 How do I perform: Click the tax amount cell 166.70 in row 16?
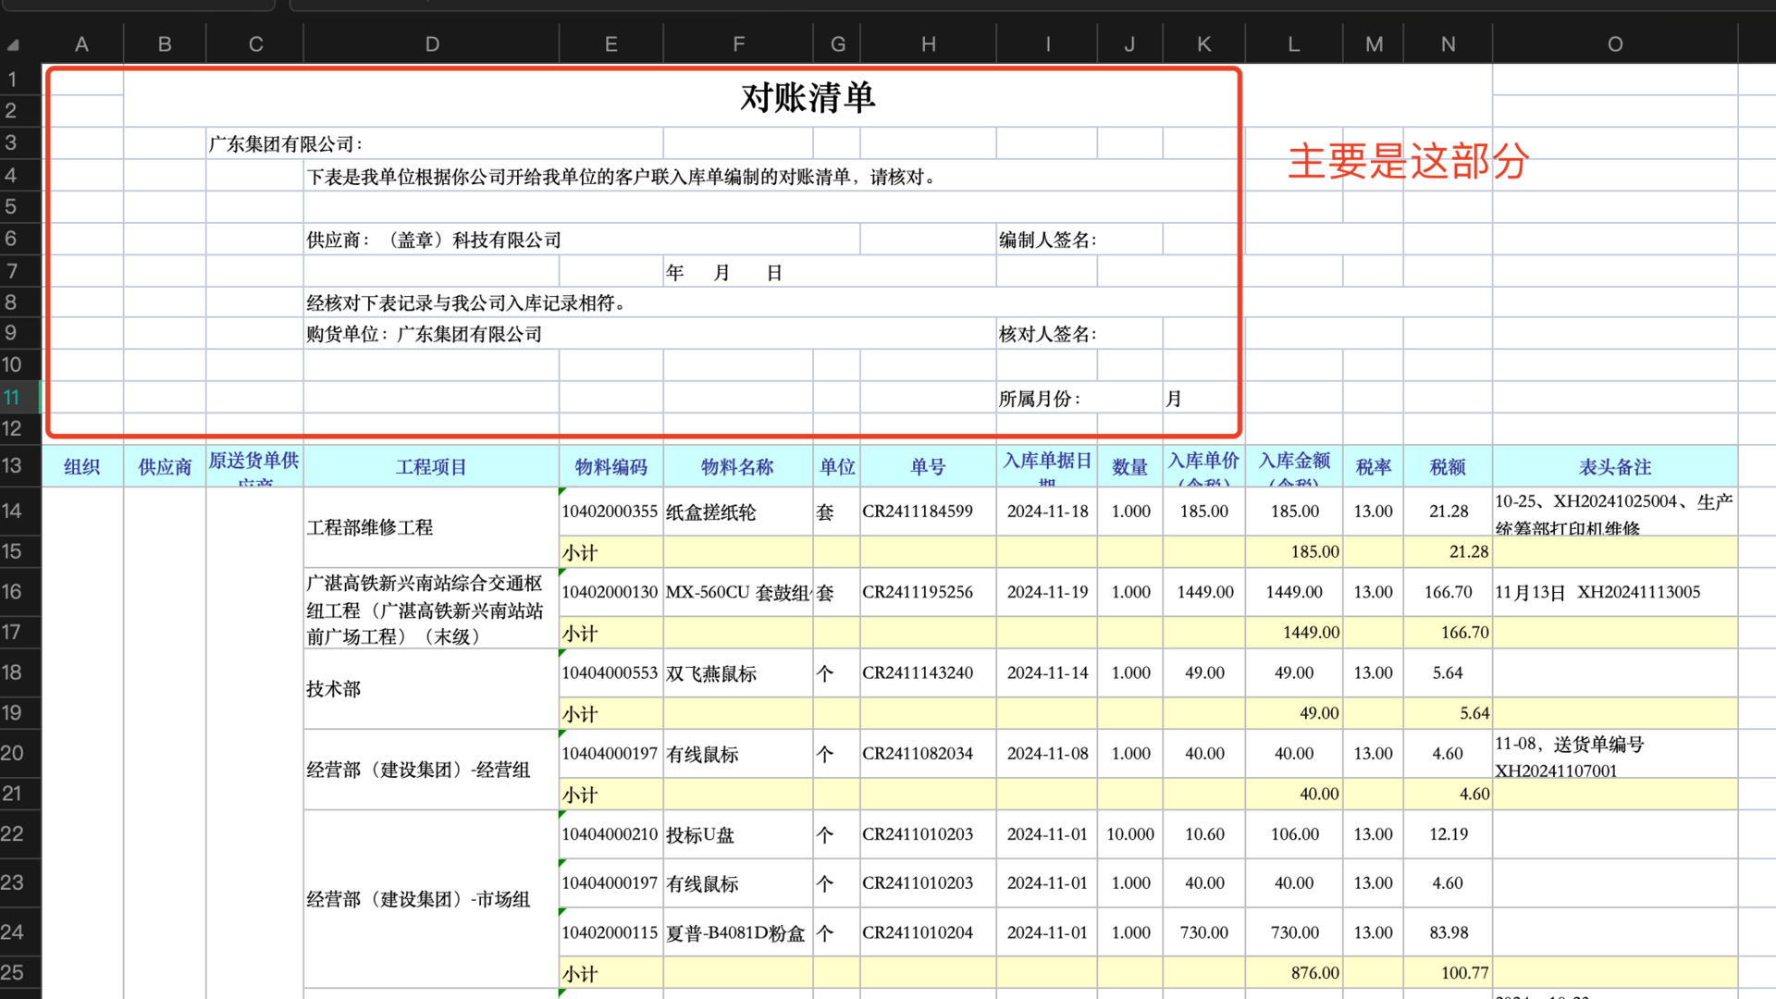(x=1449, y=592)
